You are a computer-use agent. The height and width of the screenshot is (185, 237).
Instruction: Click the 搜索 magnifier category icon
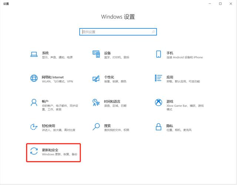click(96, 127)
